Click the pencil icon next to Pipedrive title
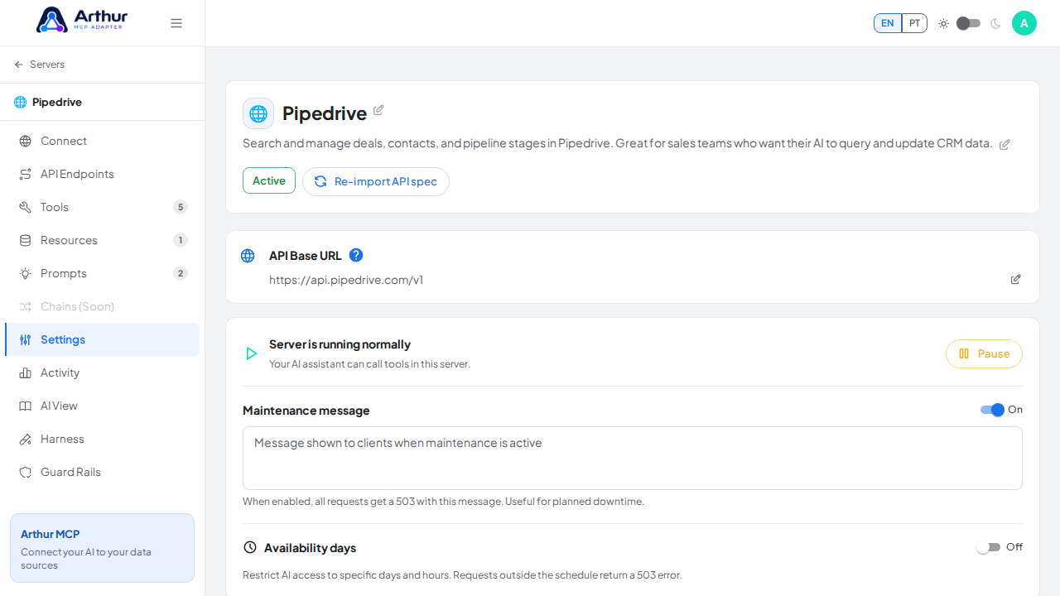Screen dimensions: 1060x596 pyautogui.click(x=378, y=110)
